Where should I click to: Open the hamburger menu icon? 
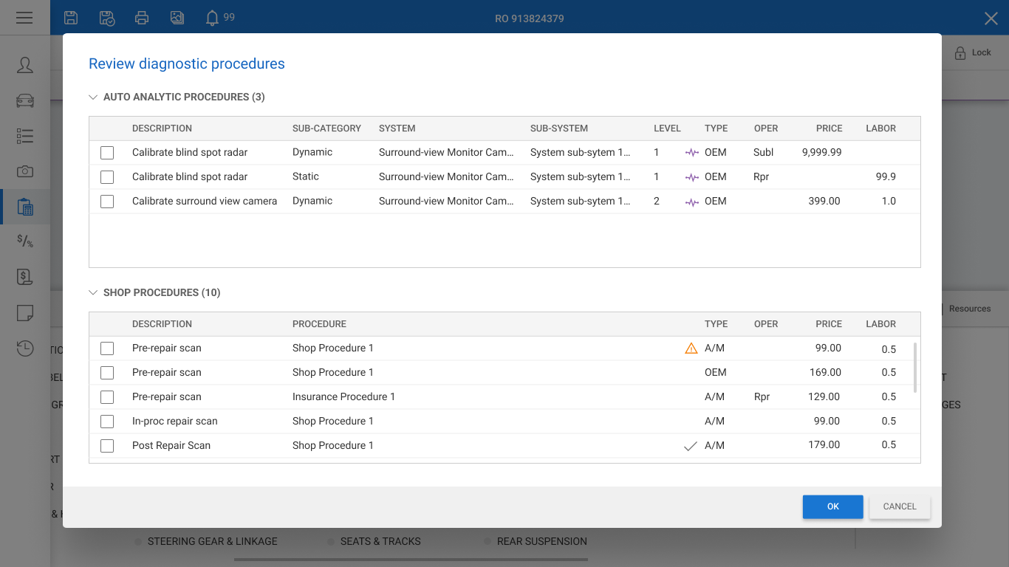click(x=24, y=18)
